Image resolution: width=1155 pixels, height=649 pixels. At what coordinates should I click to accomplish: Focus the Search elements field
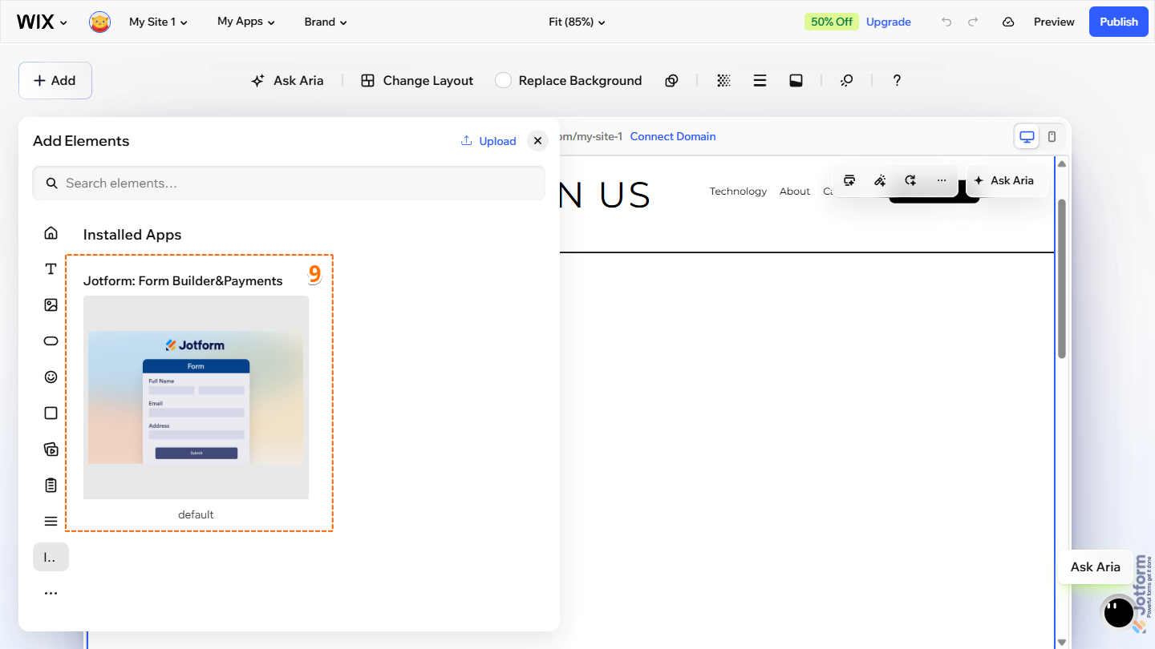(289, 183)
